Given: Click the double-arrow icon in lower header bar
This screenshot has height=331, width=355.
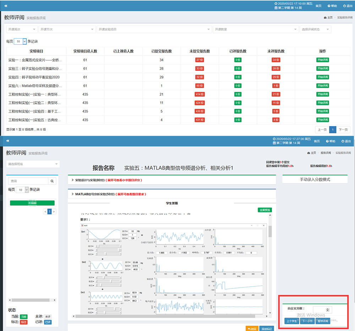Looking at the screenshot, I should (7, 141).
